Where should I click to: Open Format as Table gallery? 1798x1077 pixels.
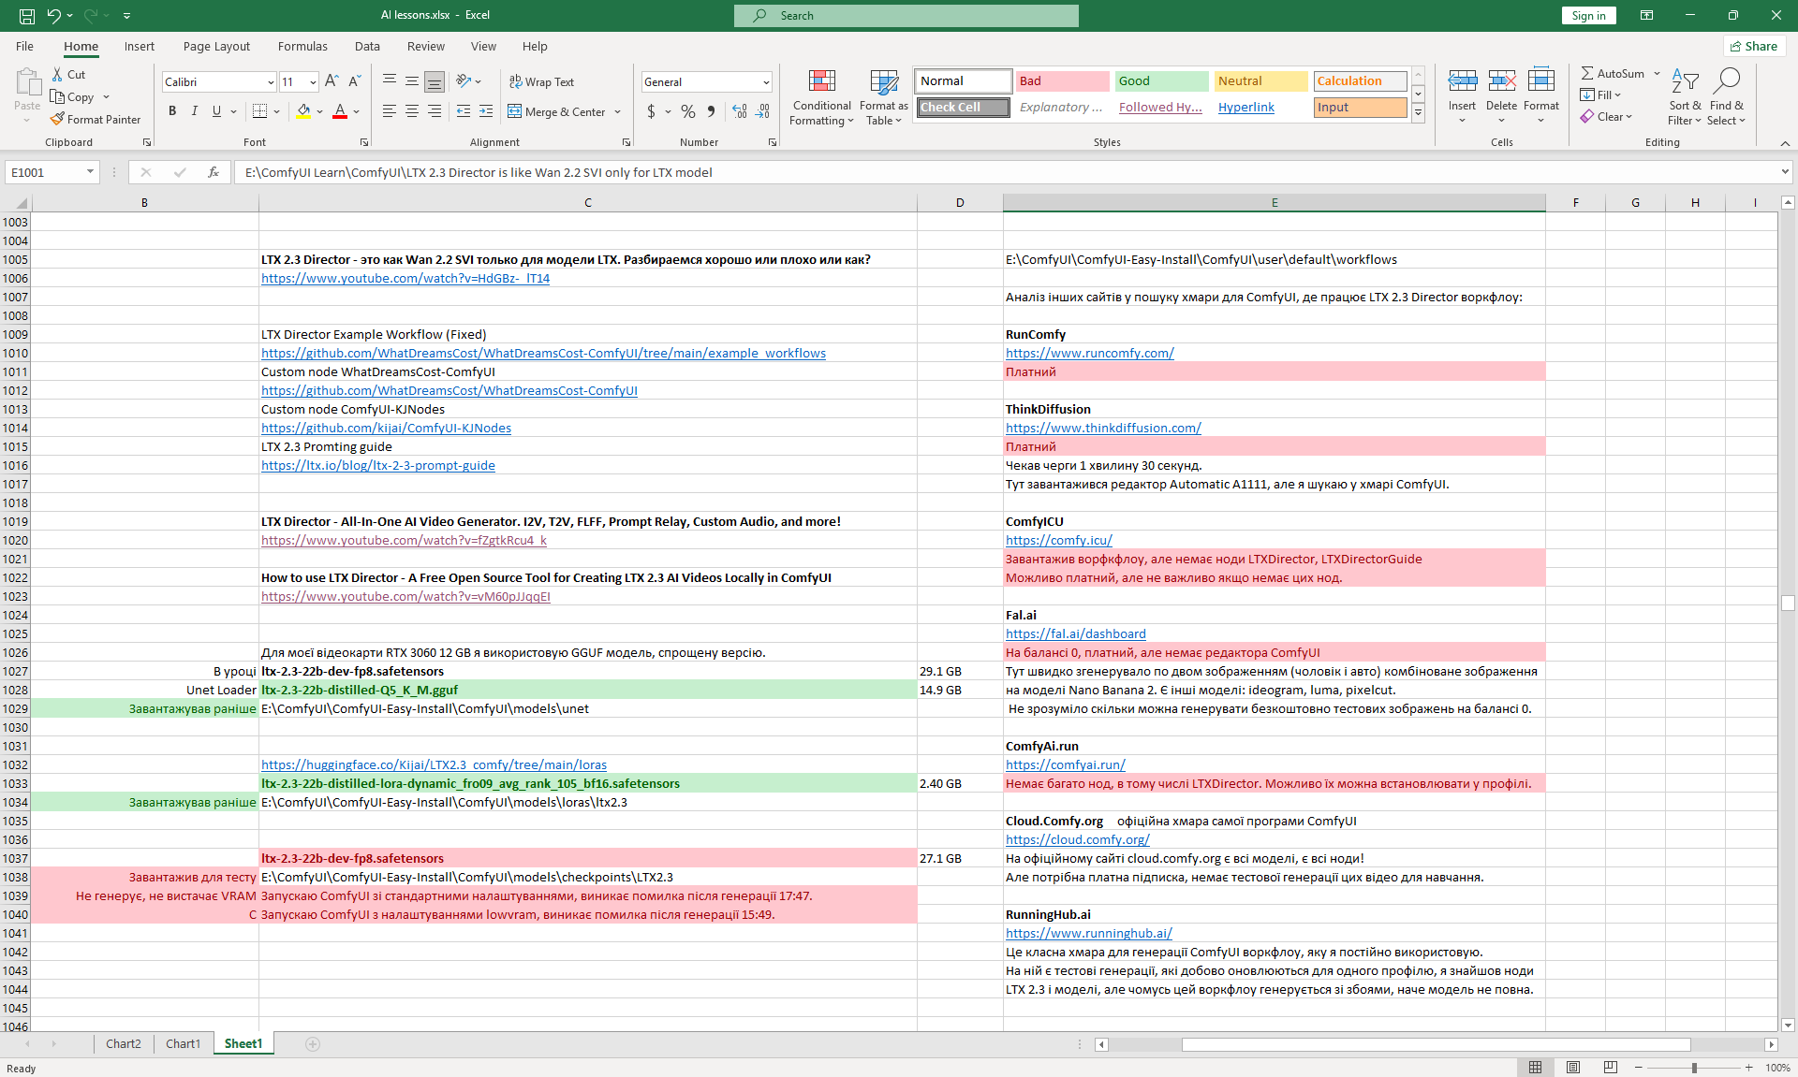point(883,97)
